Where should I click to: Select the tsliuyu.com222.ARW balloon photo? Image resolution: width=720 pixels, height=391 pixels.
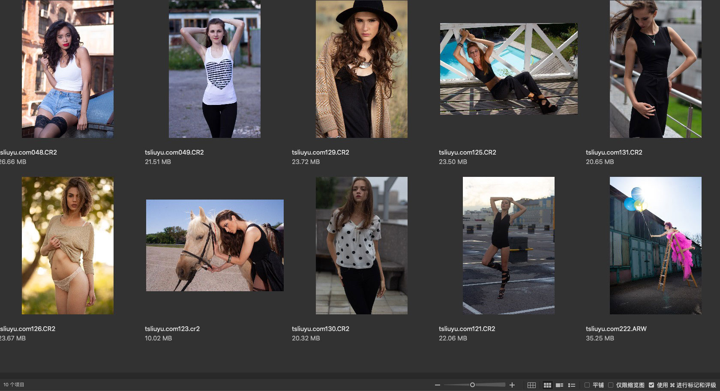pos(655,245)
